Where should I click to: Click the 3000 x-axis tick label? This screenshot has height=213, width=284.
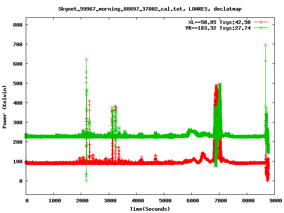110,201
